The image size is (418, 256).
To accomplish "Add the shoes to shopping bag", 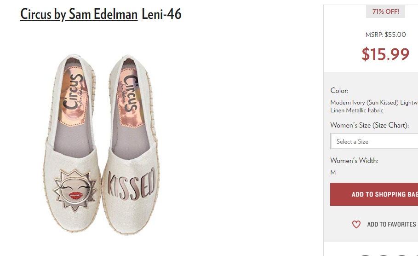I will point(374,194).
